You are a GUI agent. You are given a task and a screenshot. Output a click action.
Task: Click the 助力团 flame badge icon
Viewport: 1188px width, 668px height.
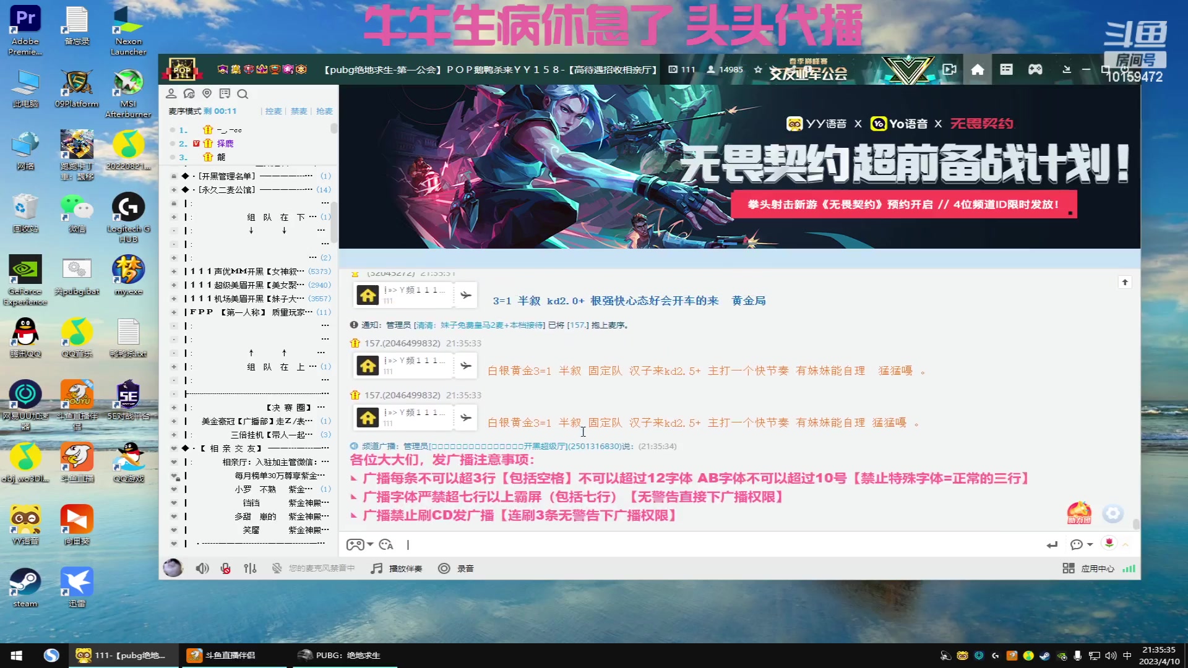click(1079, 513)
